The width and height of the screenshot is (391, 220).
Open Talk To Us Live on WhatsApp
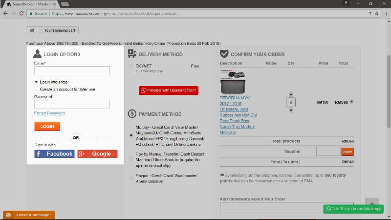(353, 209)
